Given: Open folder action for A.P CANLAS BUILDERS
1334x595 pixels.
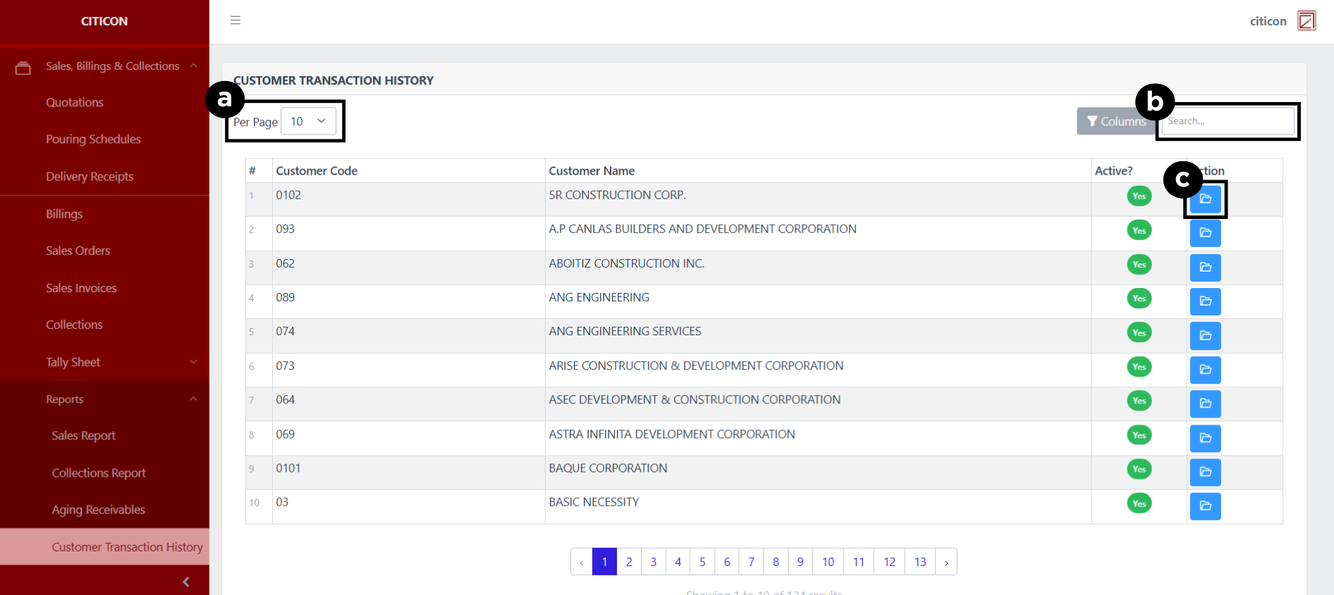Looking at the screenshot, I should coord(1205,233).
